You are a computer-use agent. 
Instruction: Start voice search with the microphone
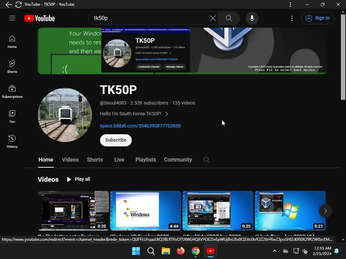pos(252,18)
